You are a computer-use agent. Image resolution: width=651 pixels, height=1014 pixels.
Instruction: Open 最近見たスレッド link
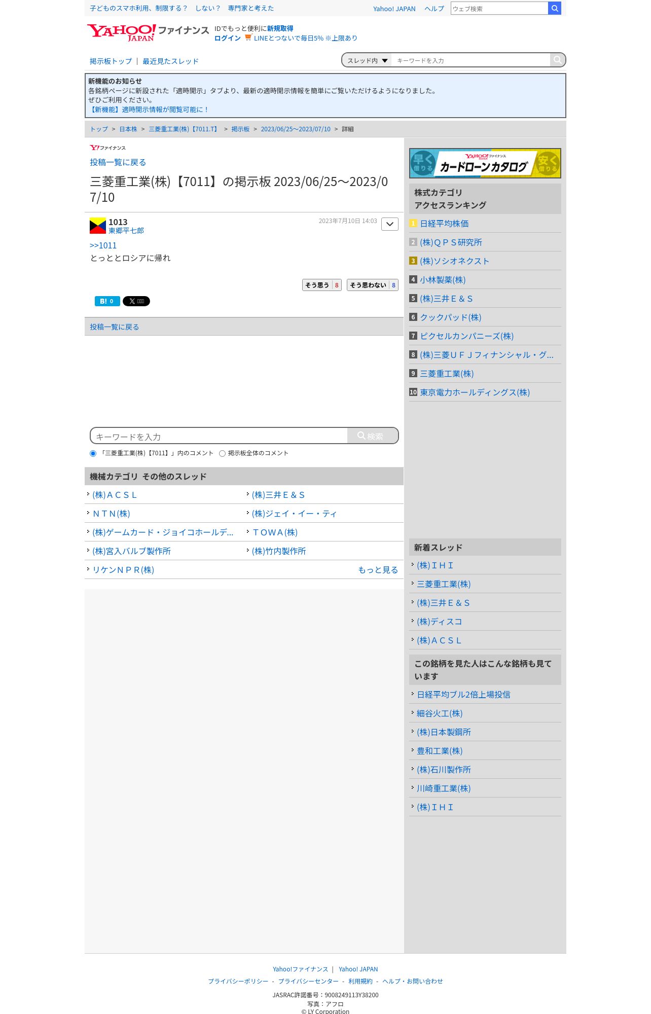click(170, 61)
